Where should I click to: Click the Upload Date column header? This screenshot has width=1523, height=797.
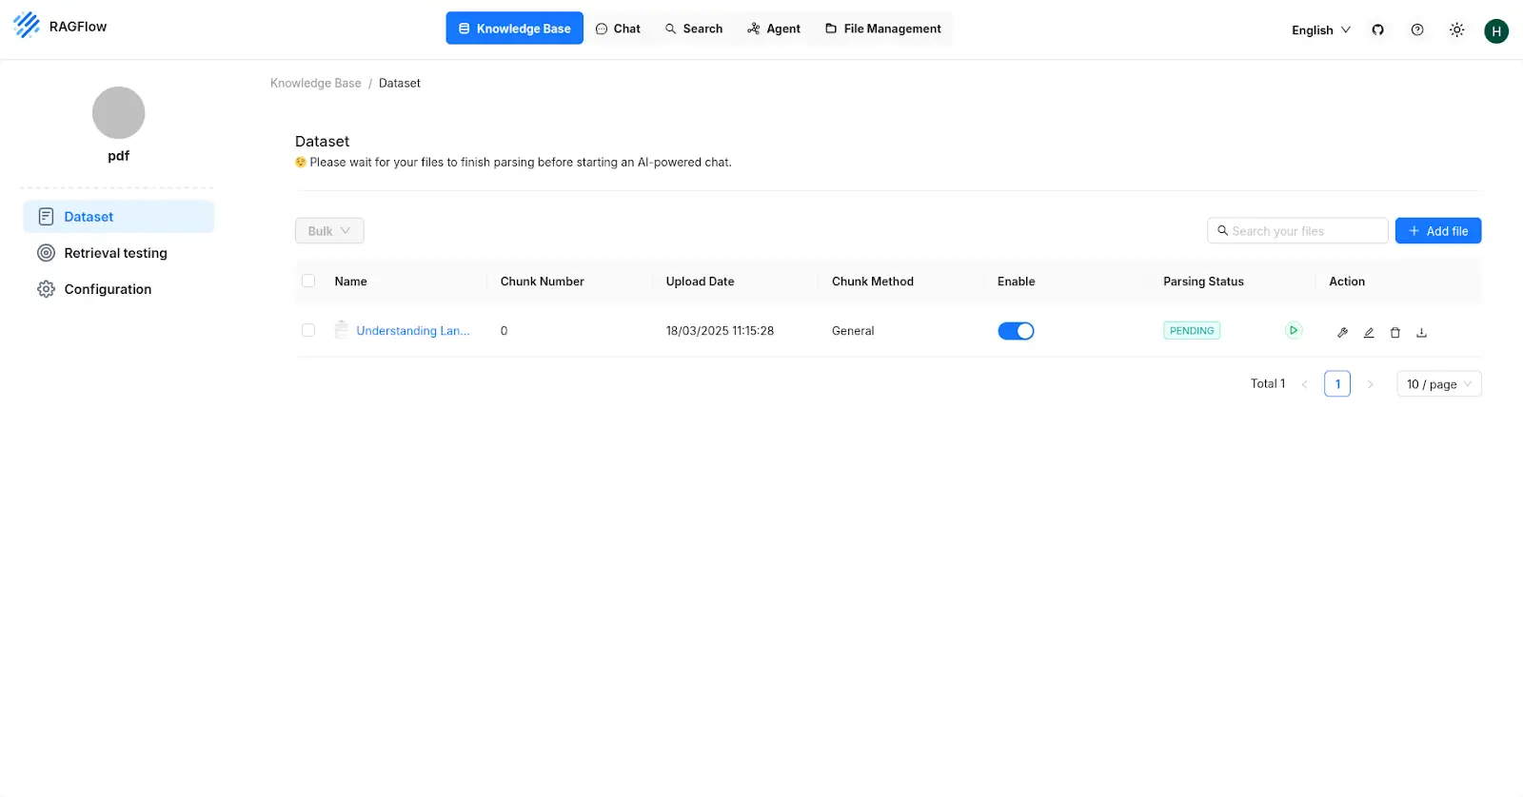click(701, 282)
